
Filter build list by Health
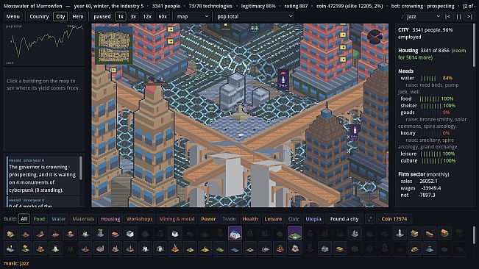[250, 219]
